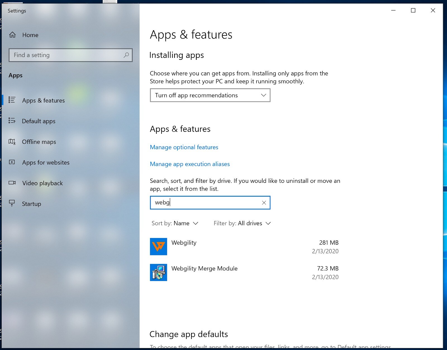Select the Webgility Merge Module list entry
The height and width of the screenshot is (350, 447).
[205, 269]
